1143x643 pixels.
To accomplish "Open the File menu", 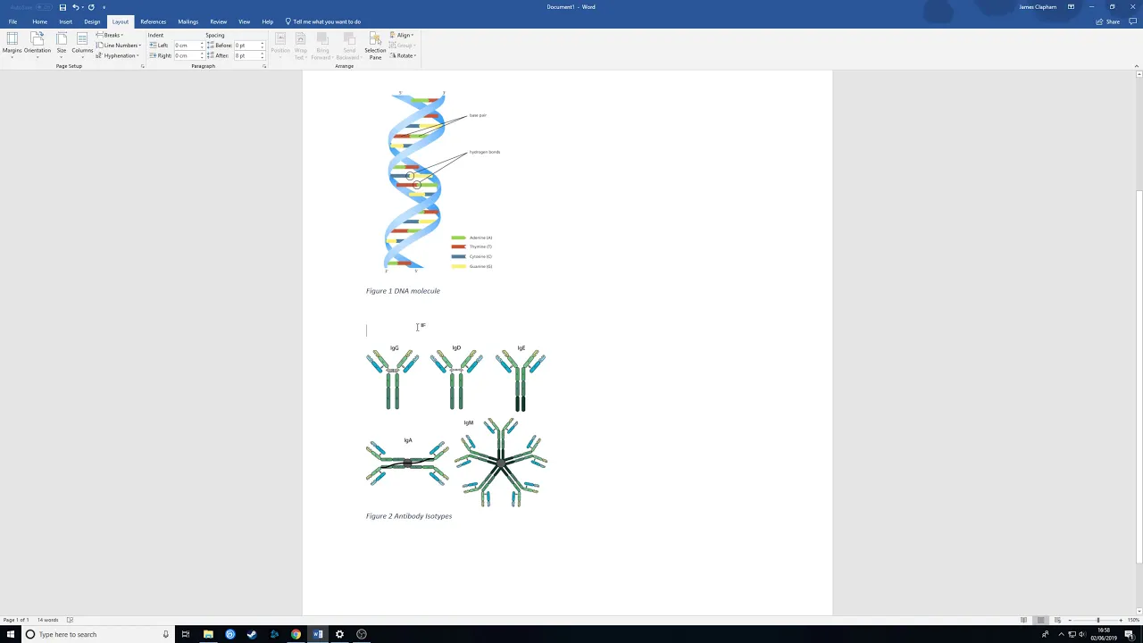I will click(x=13, y=21).
